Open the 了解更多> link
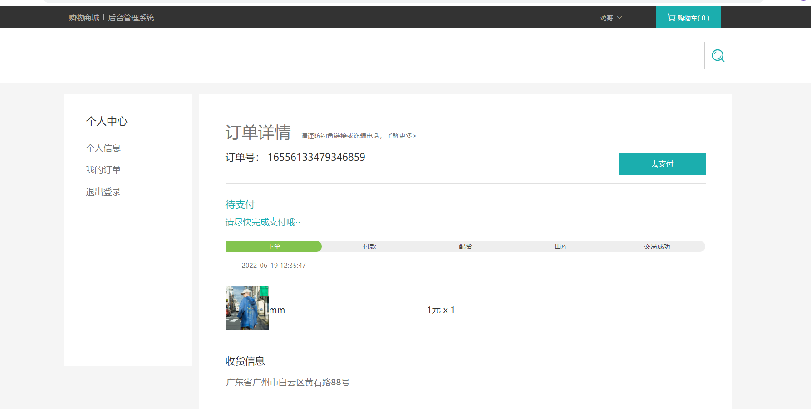The image size is (811, 409). (x=401, y=136)
